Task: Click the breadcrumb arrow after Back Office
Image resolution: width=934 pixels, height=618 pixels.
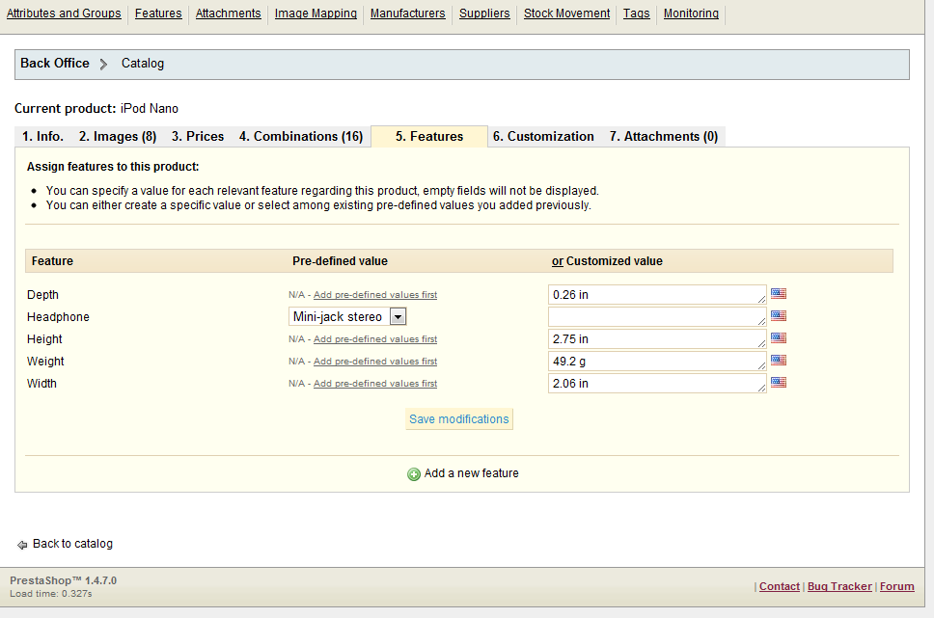Action: (103, 64)
